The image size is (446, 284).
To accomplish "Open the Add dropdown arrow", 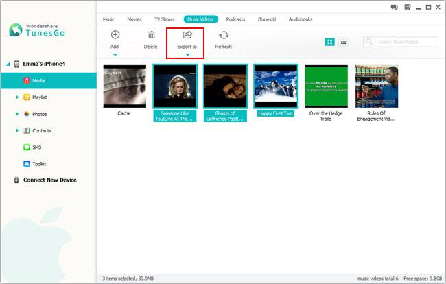I will pos(115,55).
